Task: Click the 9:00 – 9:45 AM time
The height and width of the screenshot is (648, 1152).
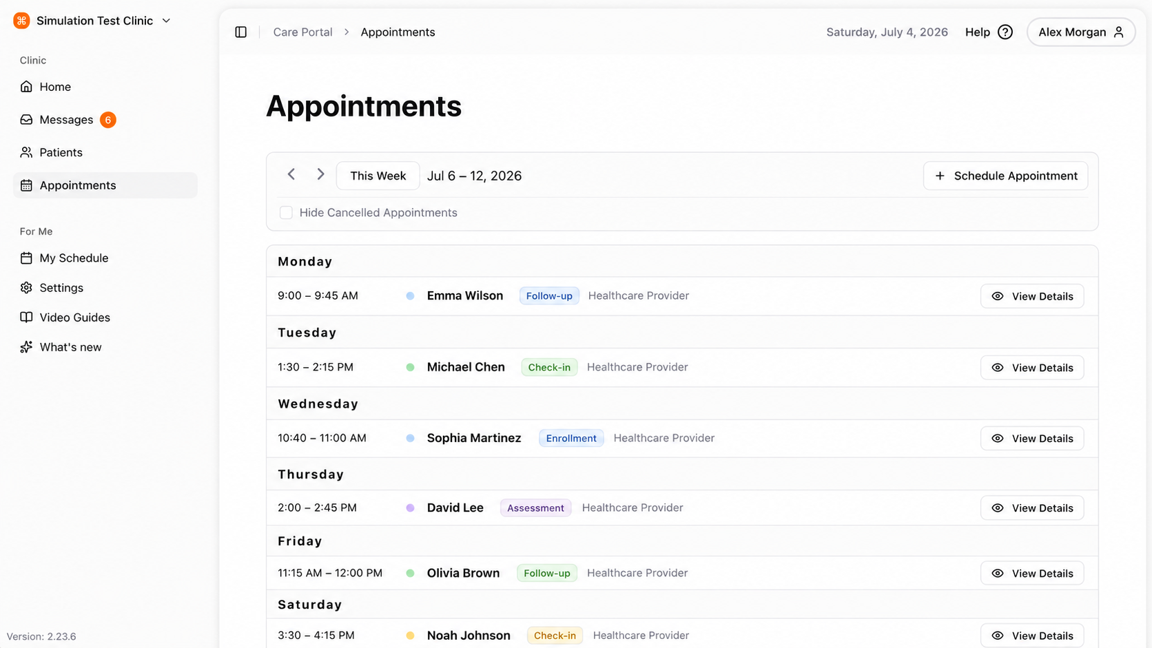Action: [318, 296]
